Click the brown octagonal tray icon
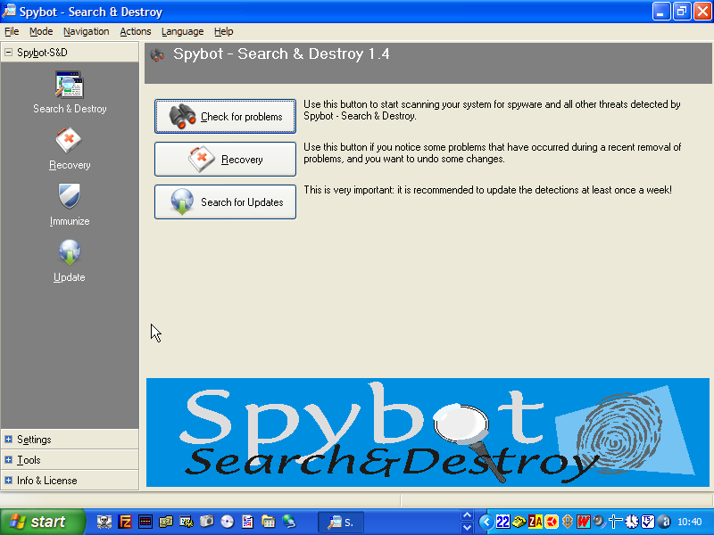This screenshot has height=535, width=714. [x=568, y=522]
